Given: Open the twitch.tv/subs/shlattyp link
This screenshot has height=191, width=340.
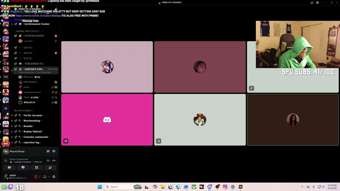Looking at the screenshot, I should [38, 16].
